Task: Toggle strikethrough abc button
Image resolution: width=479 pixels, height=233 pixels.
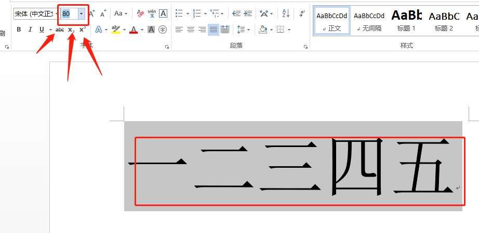Action: [x=60, y=30]
